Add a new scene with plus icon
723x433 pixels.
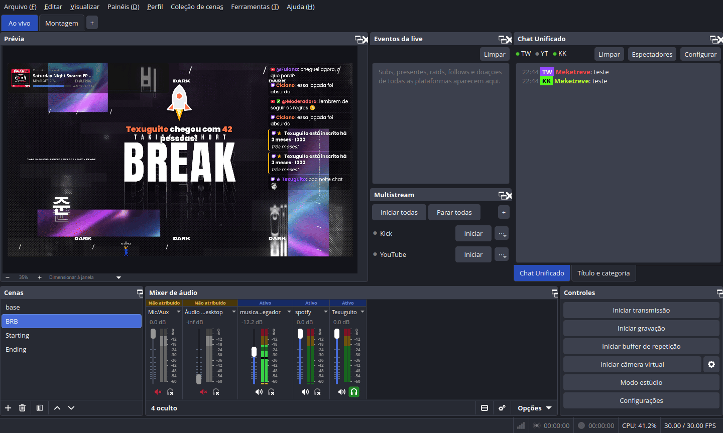click(x=8, y=408)
